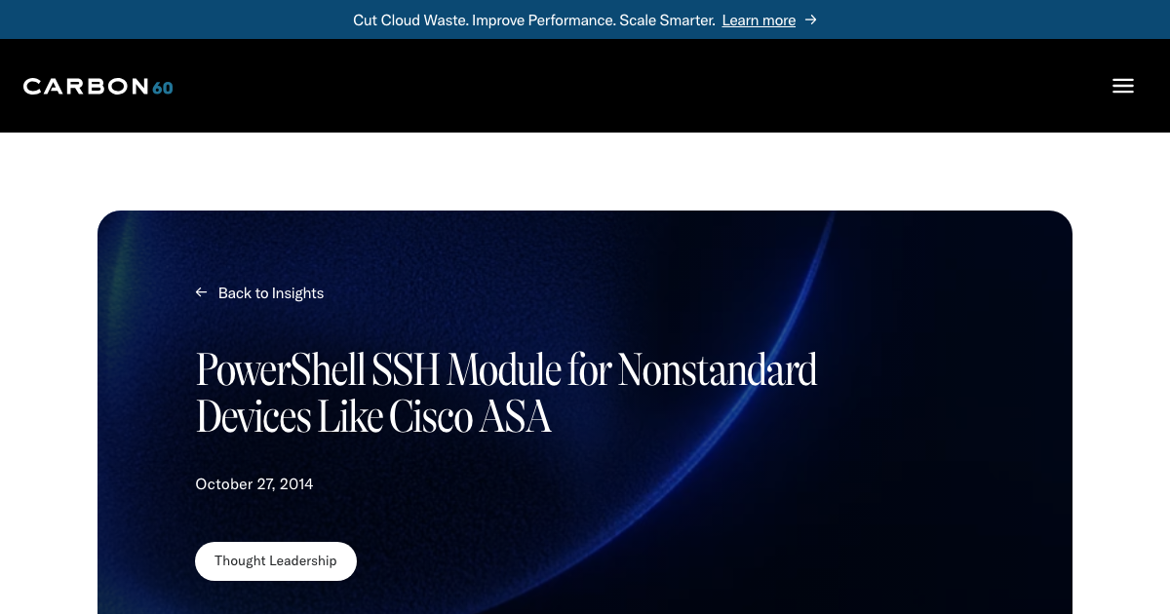Select the Thought Leadership tag button

[276, 561]
